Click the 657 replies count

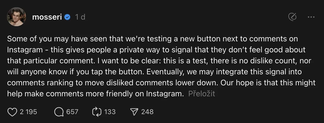tap(72, 112)
